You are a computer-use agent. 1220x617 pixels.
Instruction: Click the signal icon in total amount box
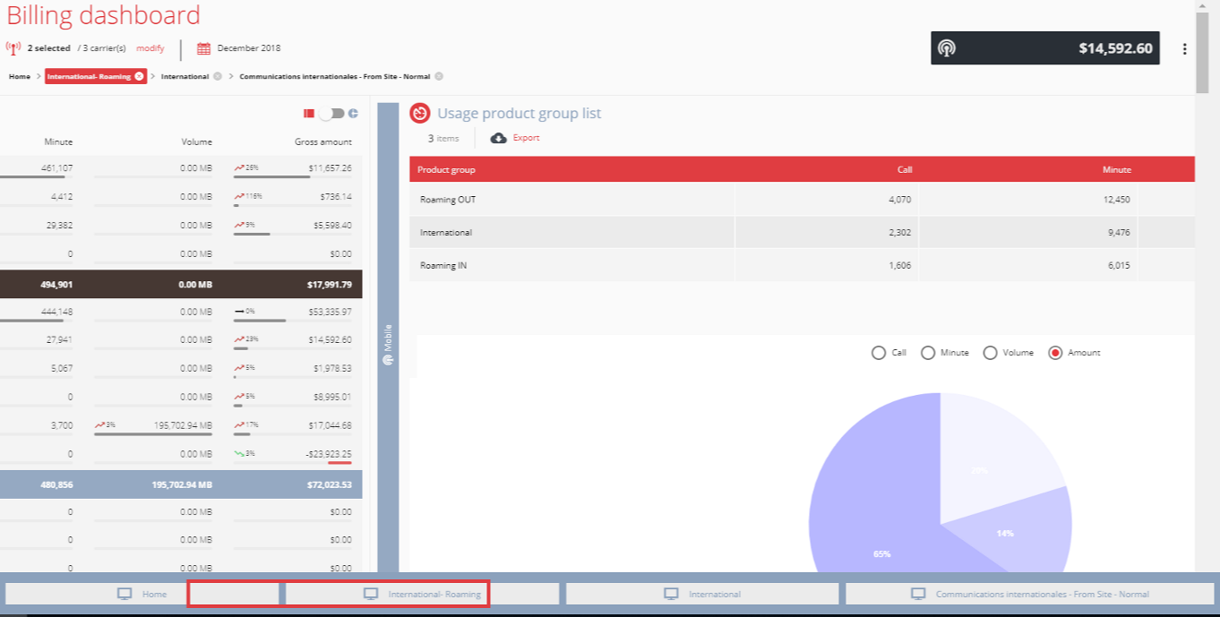(947, 48)
